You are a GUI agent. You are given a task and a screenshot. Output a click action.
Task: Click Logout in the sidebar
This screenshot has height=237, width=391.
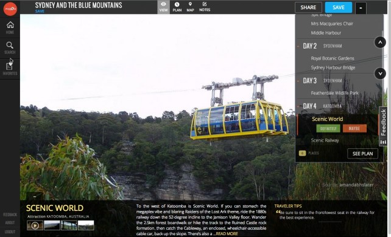(10, 232)
